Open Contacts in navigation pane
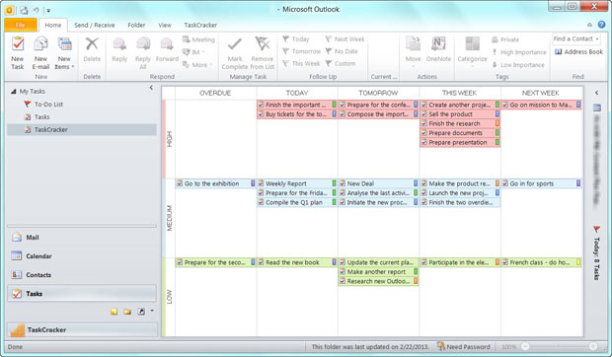Image resolution: width=612 pixels, height=357 pixels. (82, 275)
